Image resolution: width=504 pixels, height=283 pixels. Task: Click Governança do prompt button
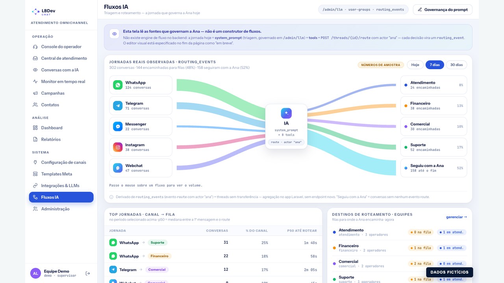pos(443,9)
